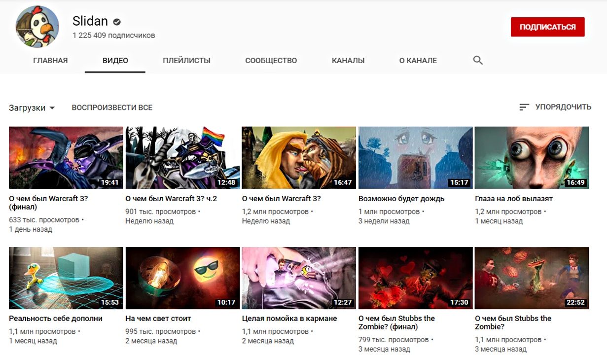The image size is (607, 355).
Task: Open 'О чем был Stubbs the Zombie? (финал)' title
Action: tap(396, 322)
